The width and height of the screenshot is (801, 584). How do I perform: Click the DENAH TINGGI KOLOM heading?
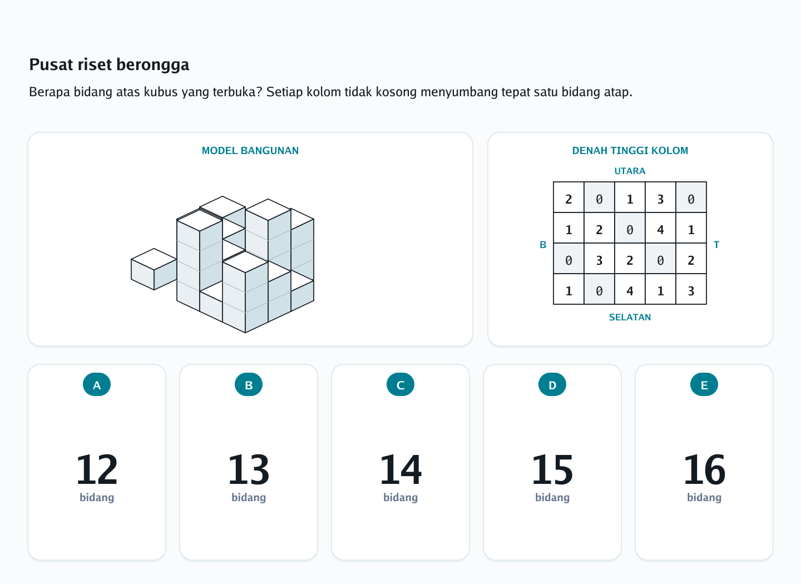coord(630,151)
